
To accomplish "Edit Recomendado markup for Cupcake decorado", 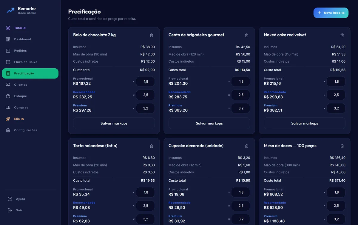I will tap(241, 206).
